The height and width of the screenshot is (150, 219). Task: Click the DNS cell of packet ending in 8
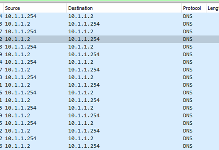tap(188, 47)
